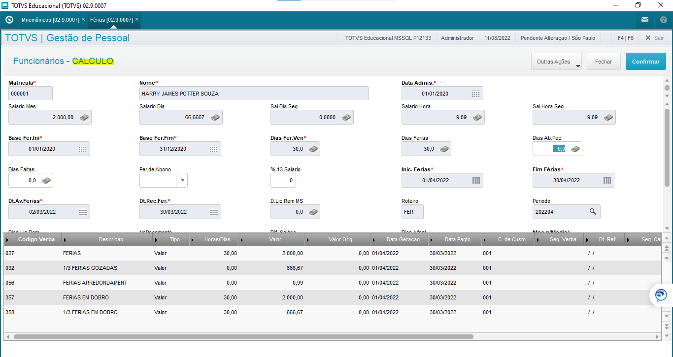Open calendar picker for Inic. Ferias field
The height and width of the screenshot is (357, 673).
[475, 180]
